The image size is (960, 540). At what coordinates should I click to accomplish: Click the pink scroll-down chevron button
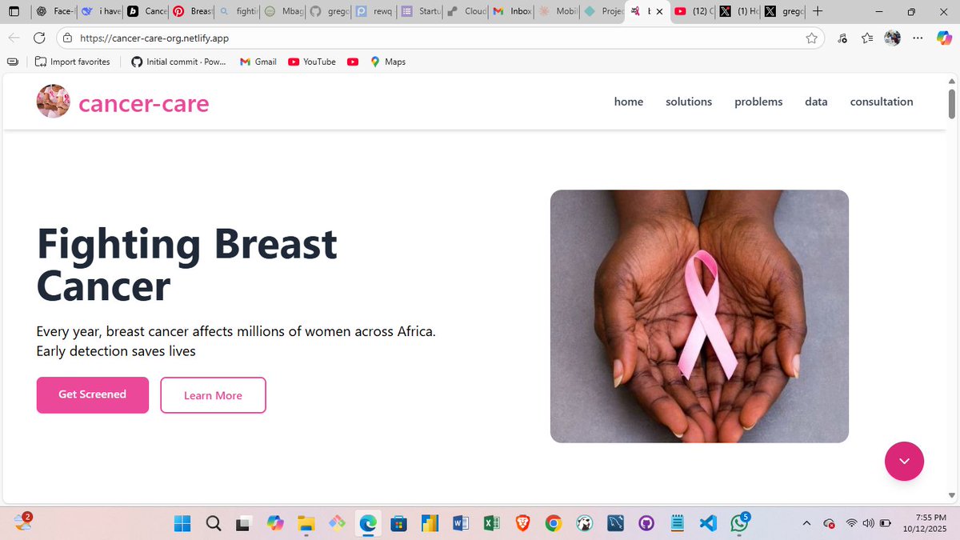pyautogui.click(x=904, y=461)
